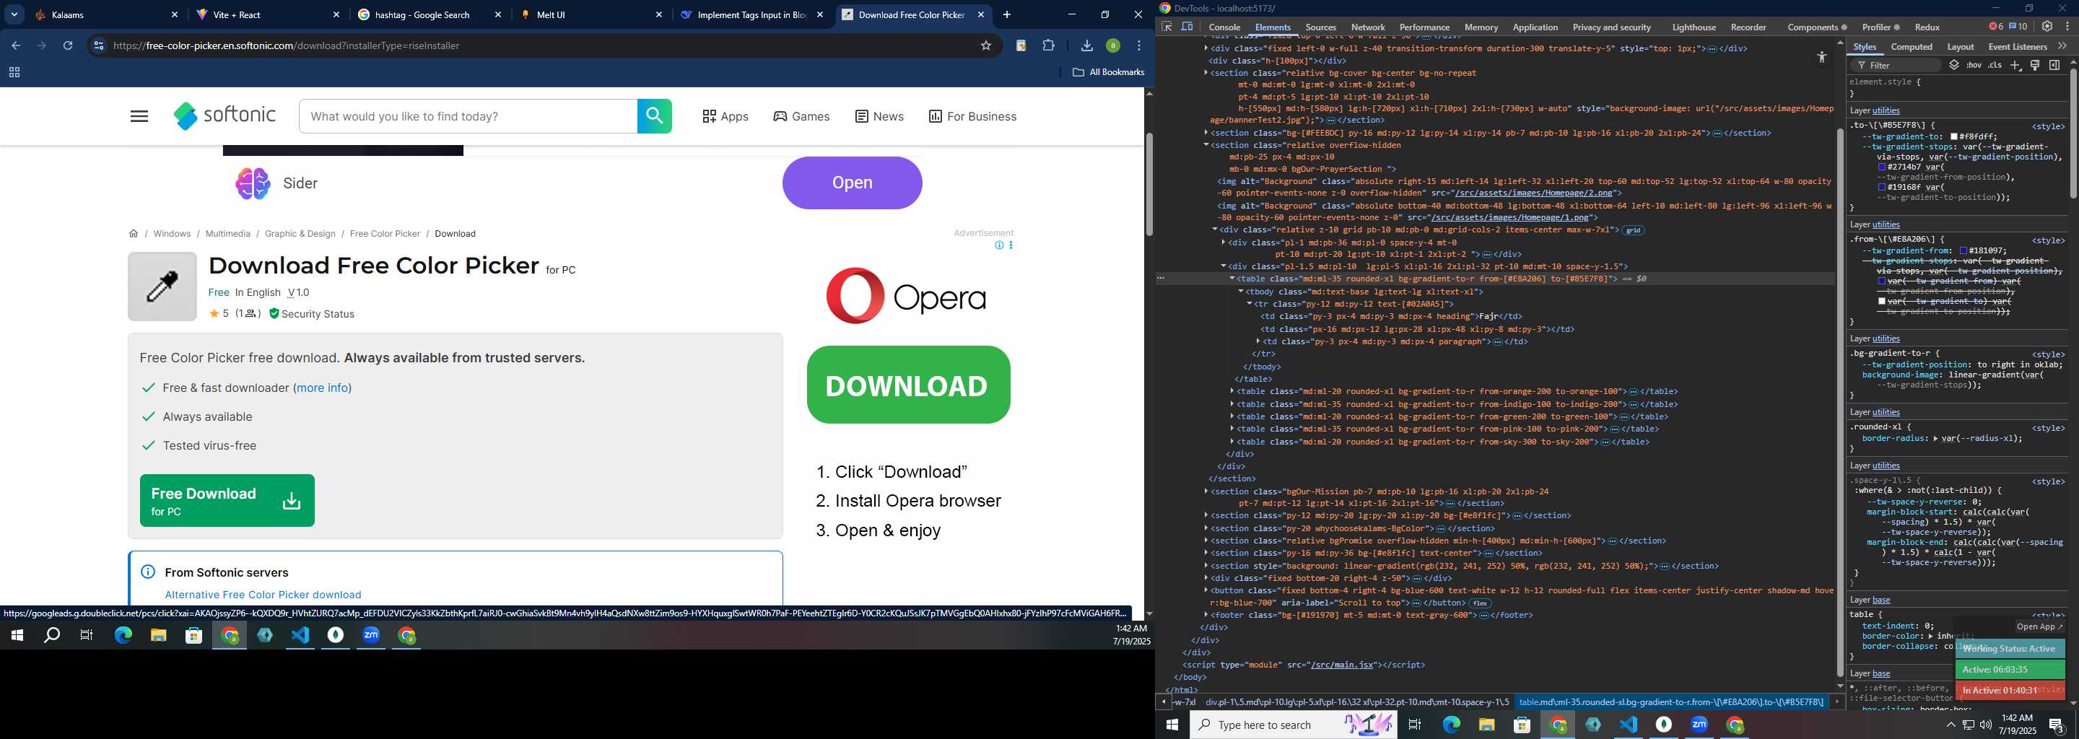Open the Graphic & Design breadcrumb link
Viewport: 2079px width, 739px height.
300,234
